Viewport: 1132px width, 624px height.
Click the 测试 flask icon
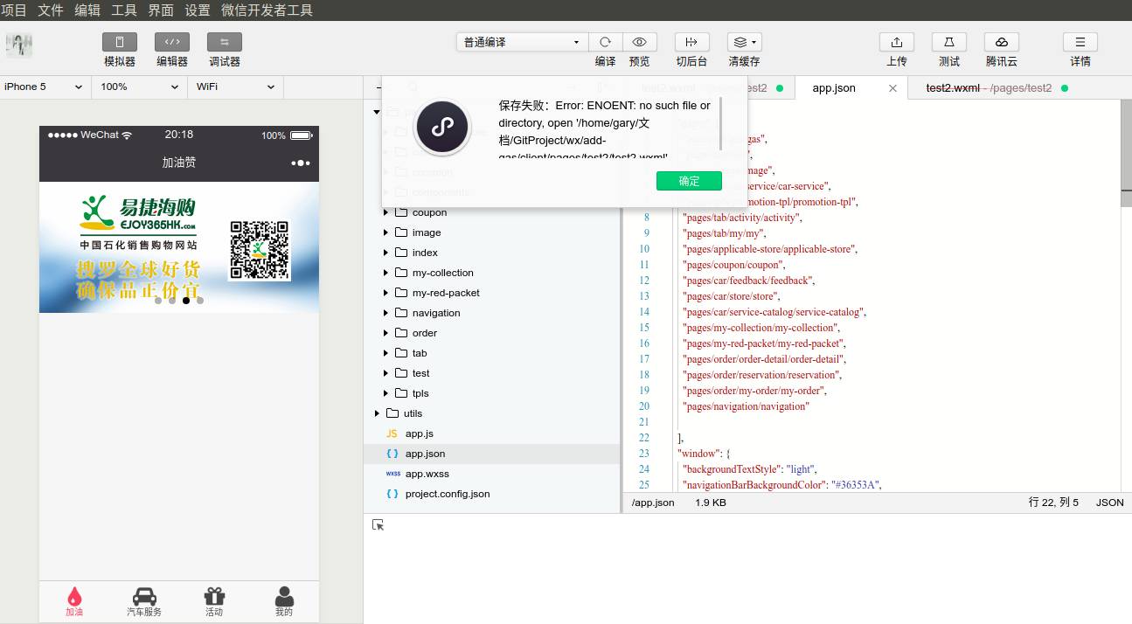click(949, 42)
